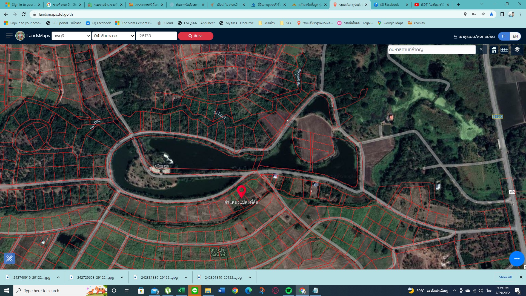The width and height of the screenshot is (526, 296).
Task: Click the place search input field on the map
Action: pos(431,49)
